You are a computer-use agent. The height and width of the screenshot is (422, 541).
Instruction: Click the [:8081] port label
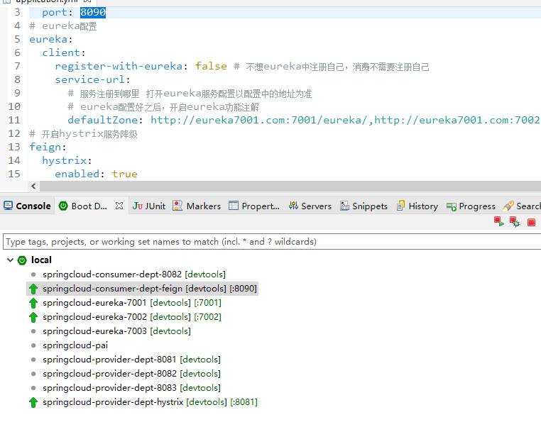pyautogui.click(x=244, y=402)
